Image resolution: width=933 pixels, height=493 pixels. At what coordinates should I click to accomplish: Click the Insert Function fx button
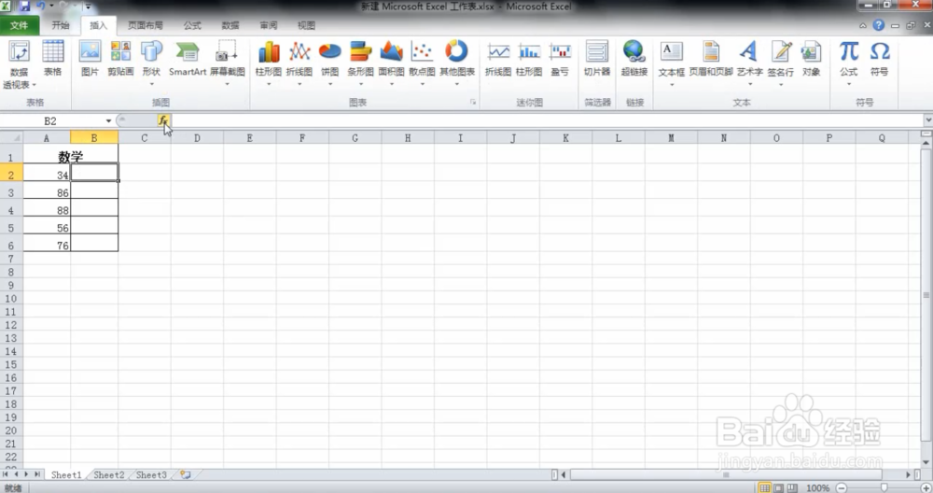163,120
